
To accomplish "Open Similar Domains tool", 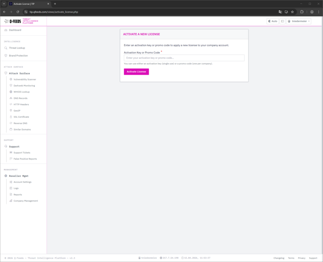I will [x=22, y=129].
